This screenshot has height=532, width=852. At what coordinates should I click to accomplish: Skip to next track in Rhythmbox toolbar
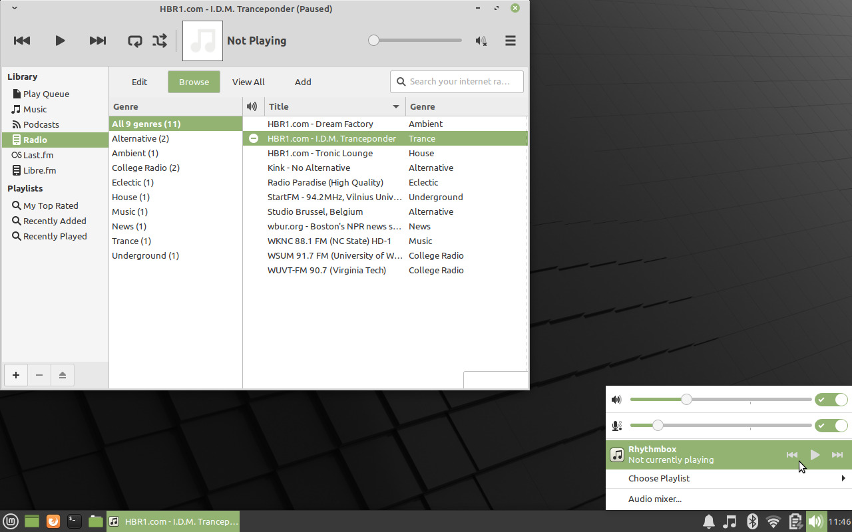(x=98, y=41)
